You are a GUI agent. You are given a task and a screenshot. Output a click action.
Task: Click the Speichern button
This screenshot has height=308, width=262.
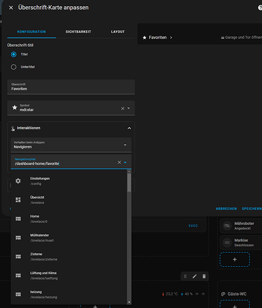252,209
